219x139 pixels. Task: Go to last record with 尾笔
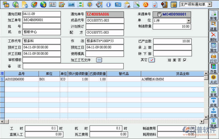coord(213,123)
